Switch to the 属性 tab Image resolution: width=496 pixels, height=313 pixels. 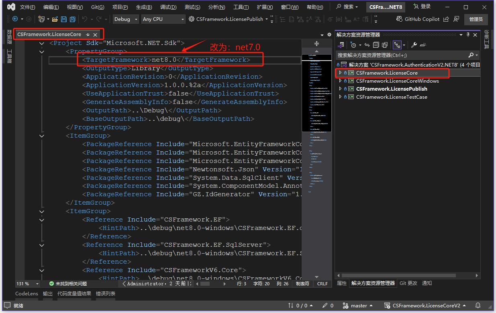pyautogui.click(x=342, y=283)
